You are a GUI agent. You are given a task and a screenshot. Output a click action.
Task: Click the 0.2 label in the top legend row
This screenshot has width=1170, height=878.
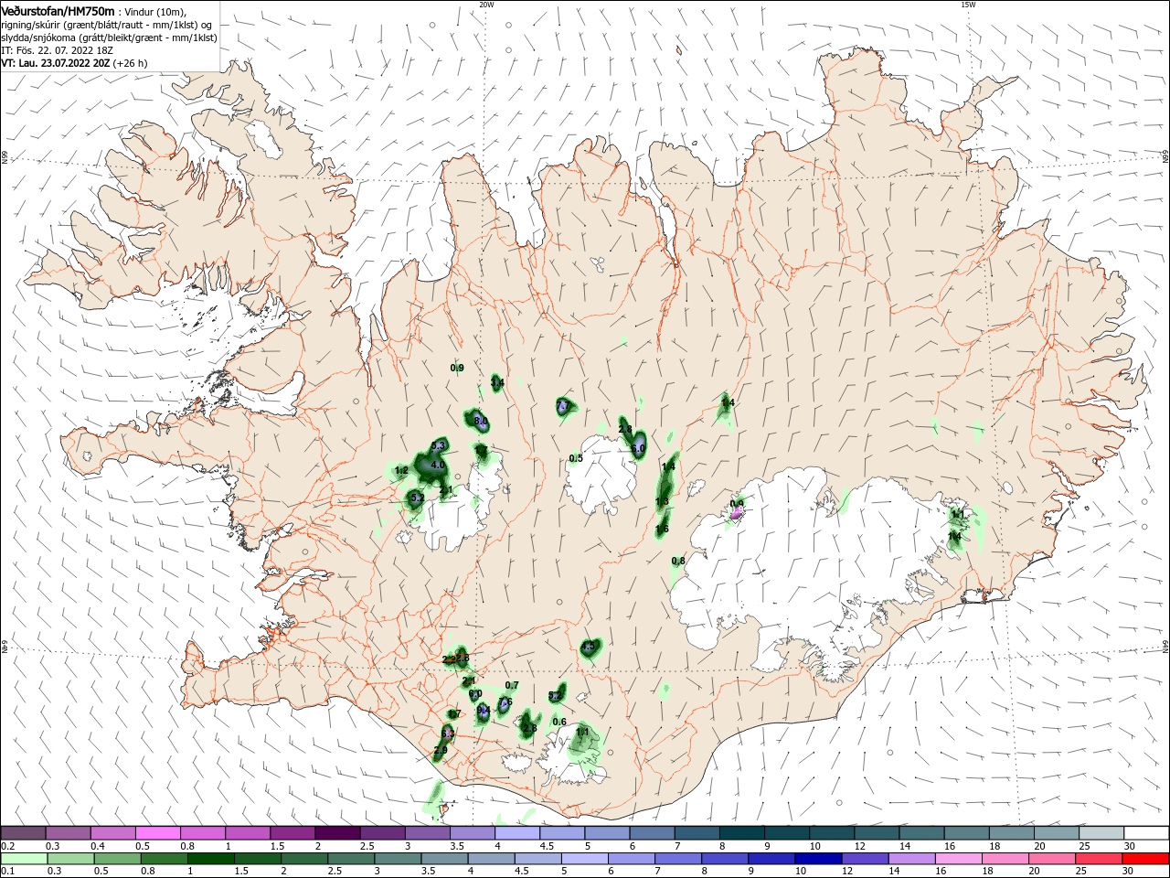click(x=7, y=846)
